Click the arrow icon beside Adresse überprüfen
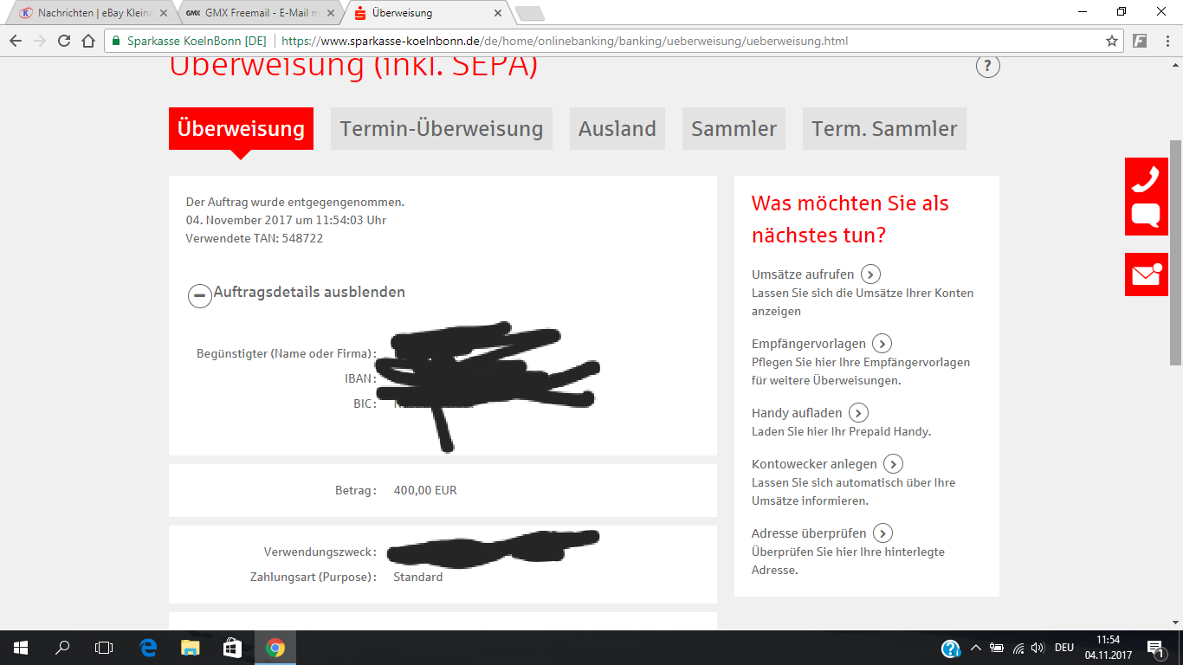The width and height of the screenshot is (1183, 665). pos(882,533)
